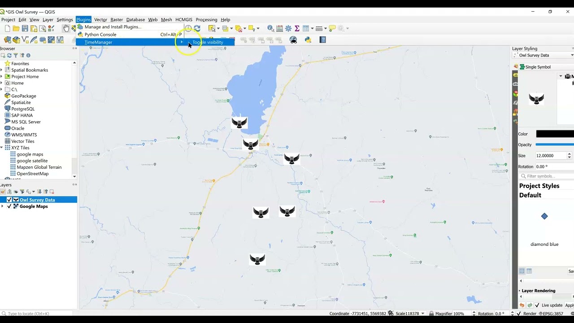Click the black Color swatch
The height and width of the screenshot is (323, 574).
point(555,134)
